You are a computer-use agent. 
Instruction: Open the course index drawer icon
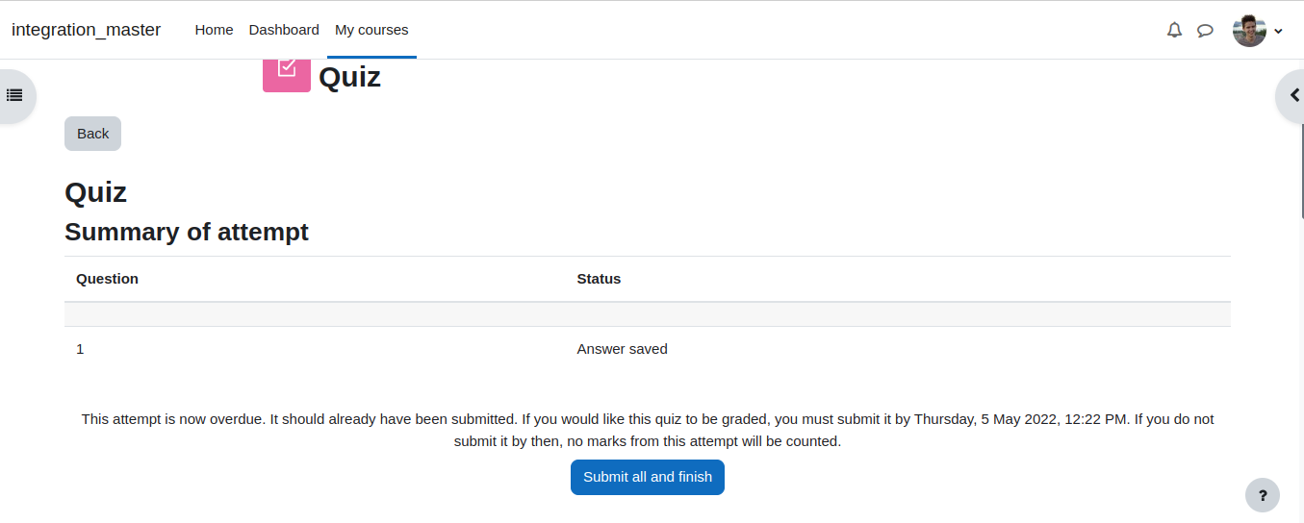pyautogui.click(x=14, y=95)
